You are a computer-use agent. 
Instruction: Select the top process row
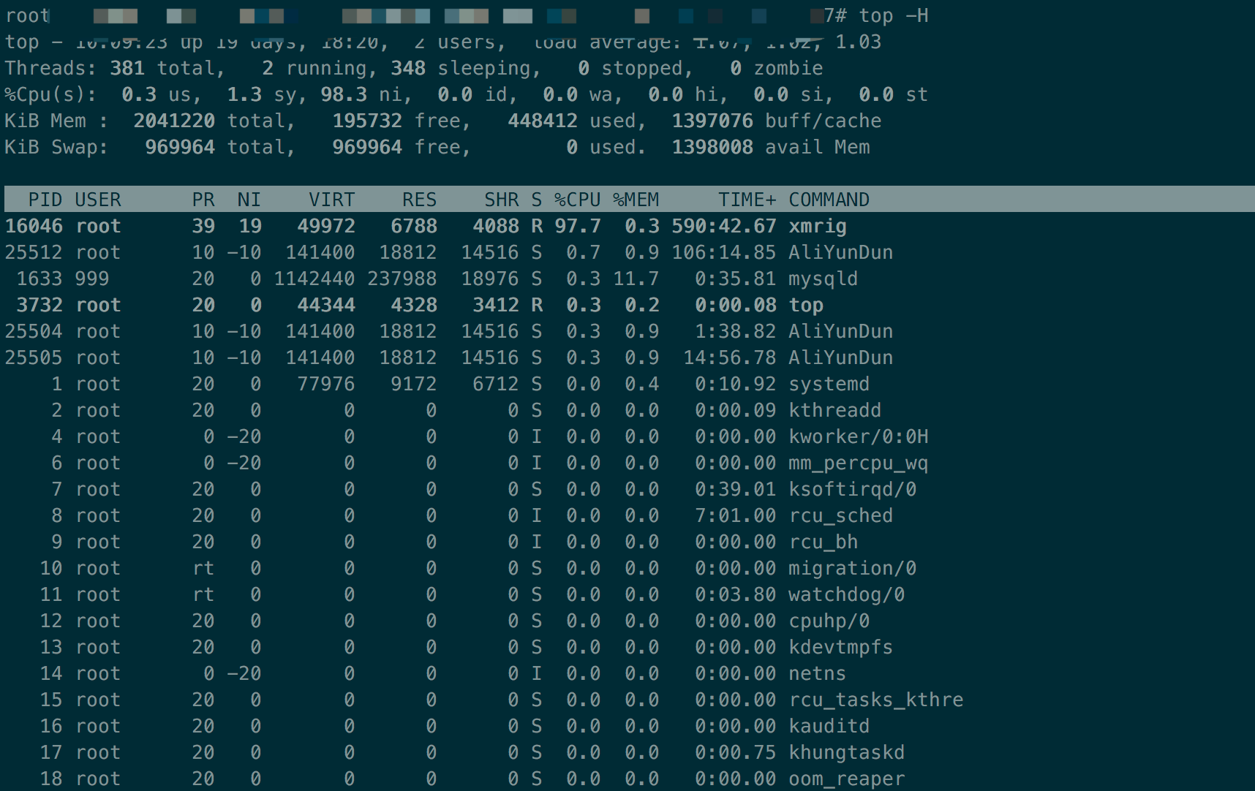coord(439,305)
